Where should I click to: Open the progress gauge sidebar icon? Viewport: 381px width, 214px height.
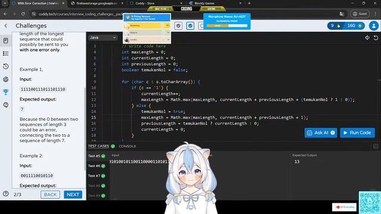pyautogui.click(x=6, y=79)
